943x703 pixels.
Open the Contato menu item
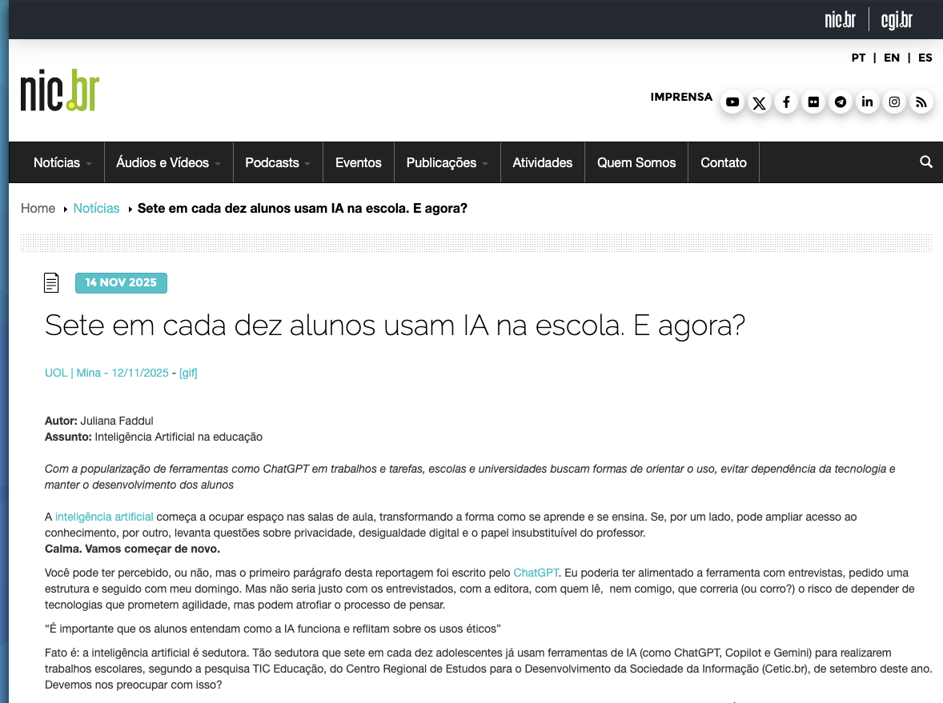[x=724, y=163]
